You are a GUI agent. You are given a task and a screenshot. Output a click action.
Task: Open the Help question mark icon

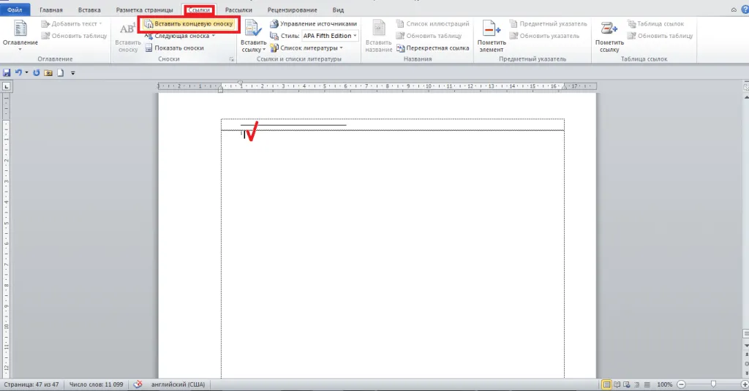click(x=745, y=10)
